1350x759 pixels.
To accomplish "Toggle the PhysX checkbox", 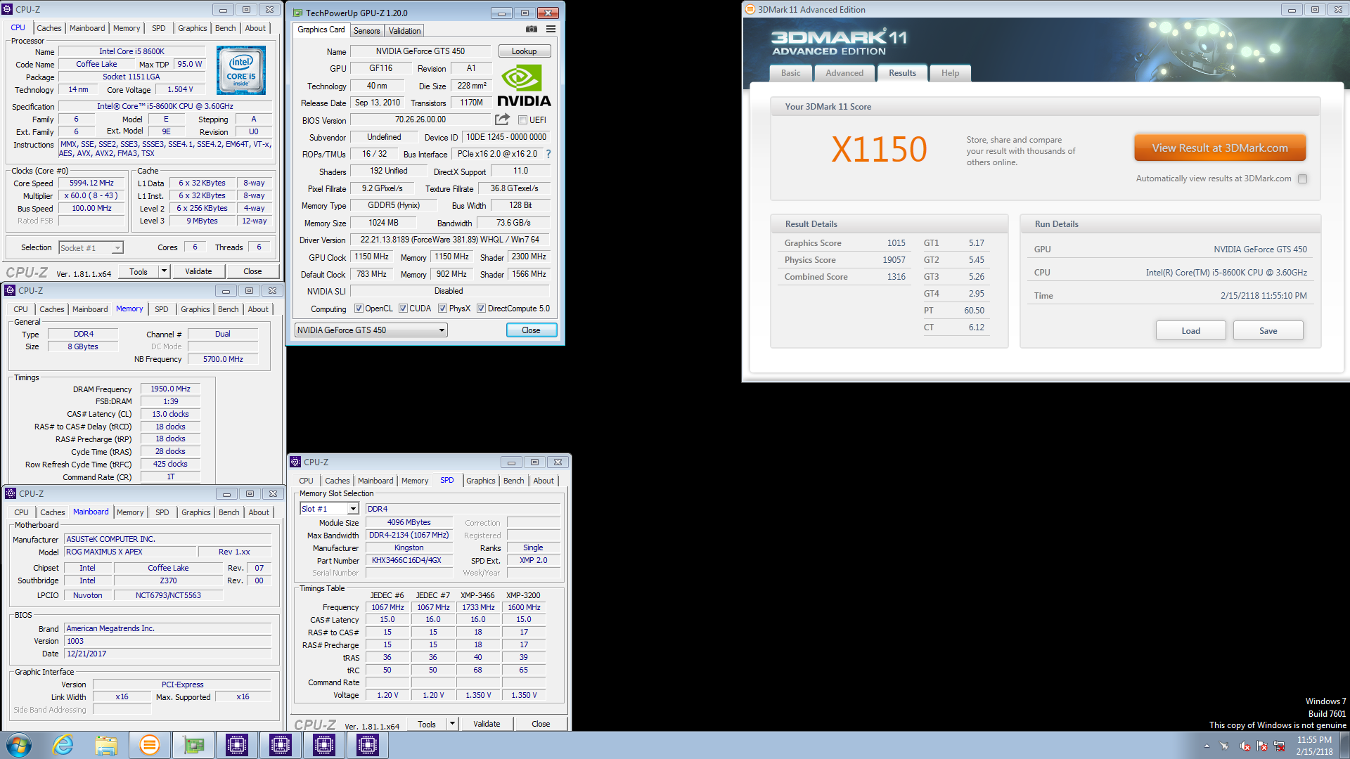I will [x=442, y=309].
